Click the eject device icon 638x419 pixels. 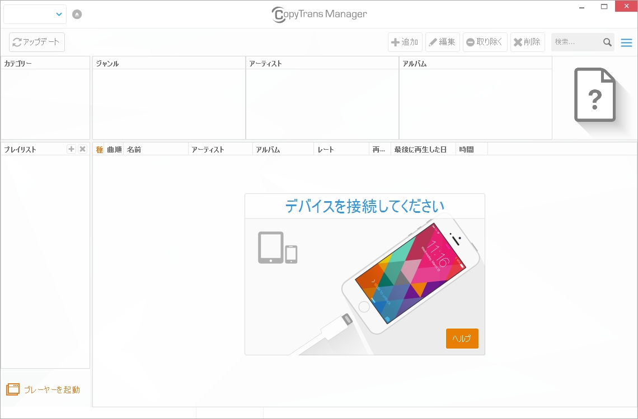(77, 14)
